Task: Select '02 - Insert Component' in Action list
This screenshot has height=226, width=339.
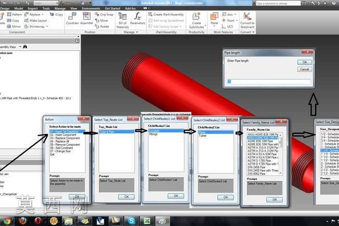Action: coord(63,135)
